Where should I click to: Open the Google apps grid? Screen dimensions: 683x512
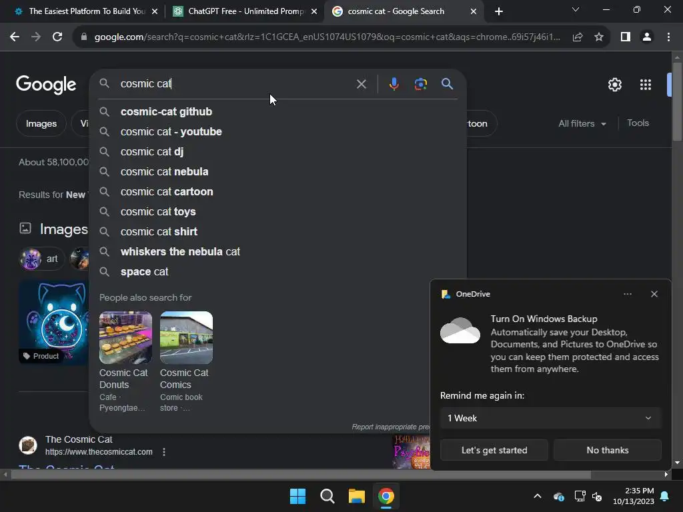[645, 85]
